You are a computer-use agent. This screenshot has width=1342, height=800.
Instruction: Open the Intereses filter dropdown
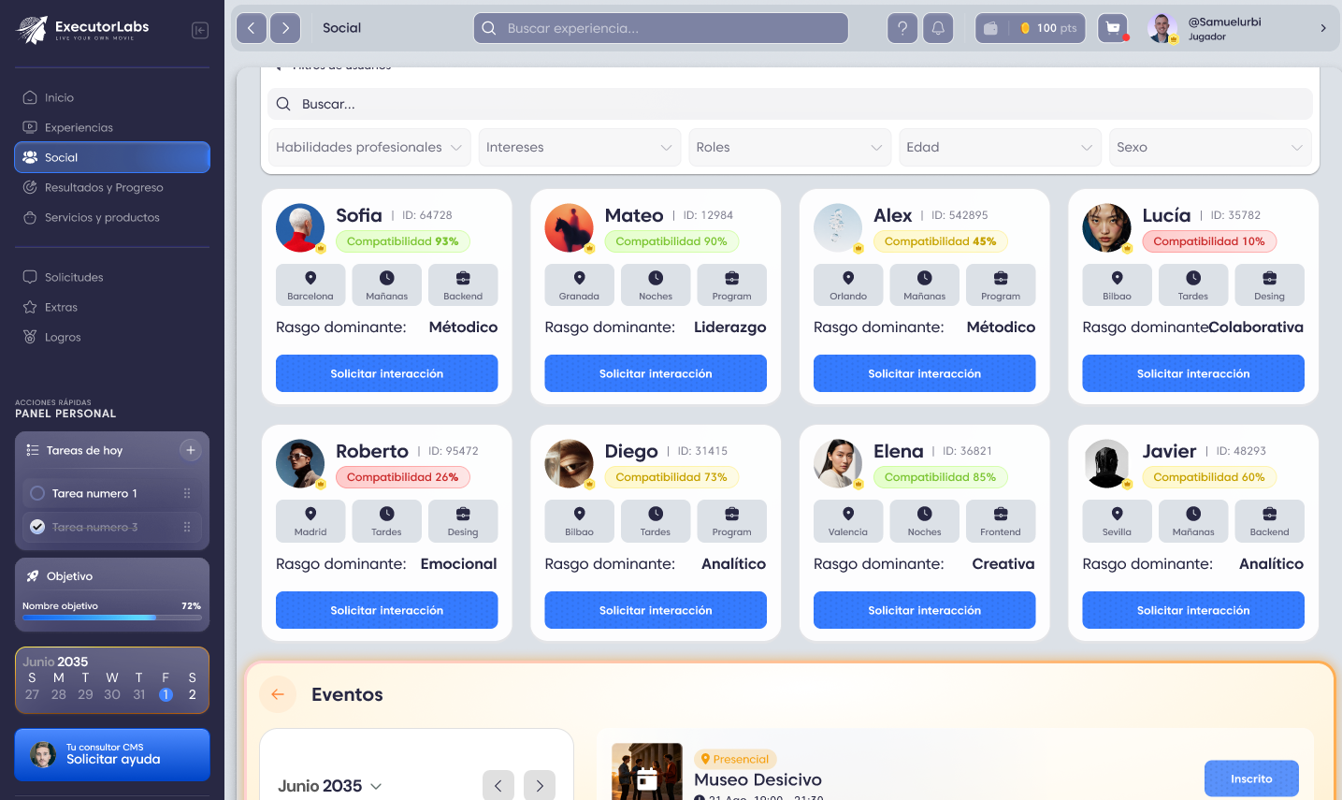click(x=580, y=147)
